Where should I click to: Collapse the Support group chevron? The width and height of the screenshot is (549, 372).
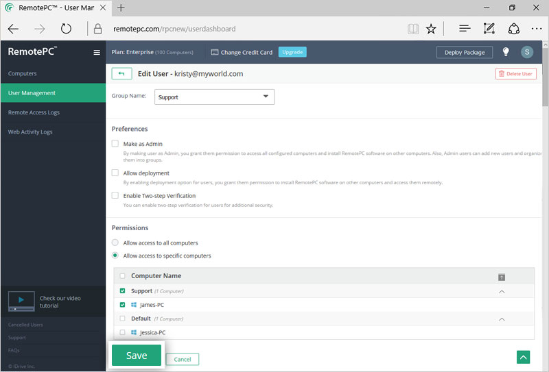point(502,292)
